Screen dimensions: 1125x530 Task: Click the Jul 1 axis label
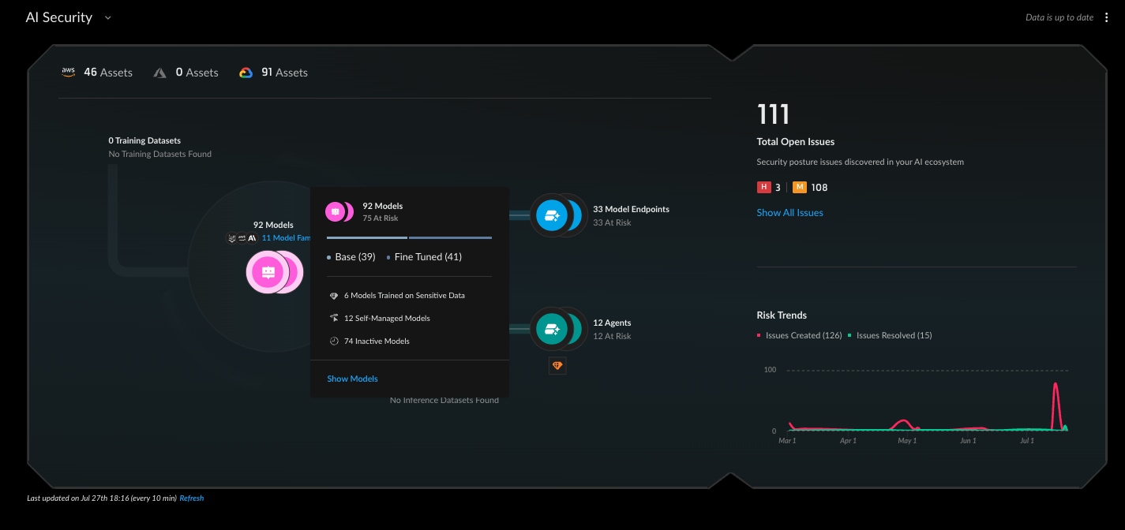1027,441
